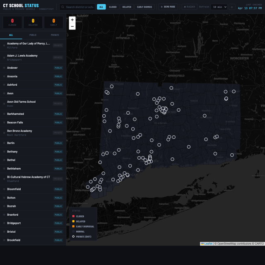The width and height of the screenshot is (265, 265).
Task: Zoom out on the map
Action: [72, 26]
